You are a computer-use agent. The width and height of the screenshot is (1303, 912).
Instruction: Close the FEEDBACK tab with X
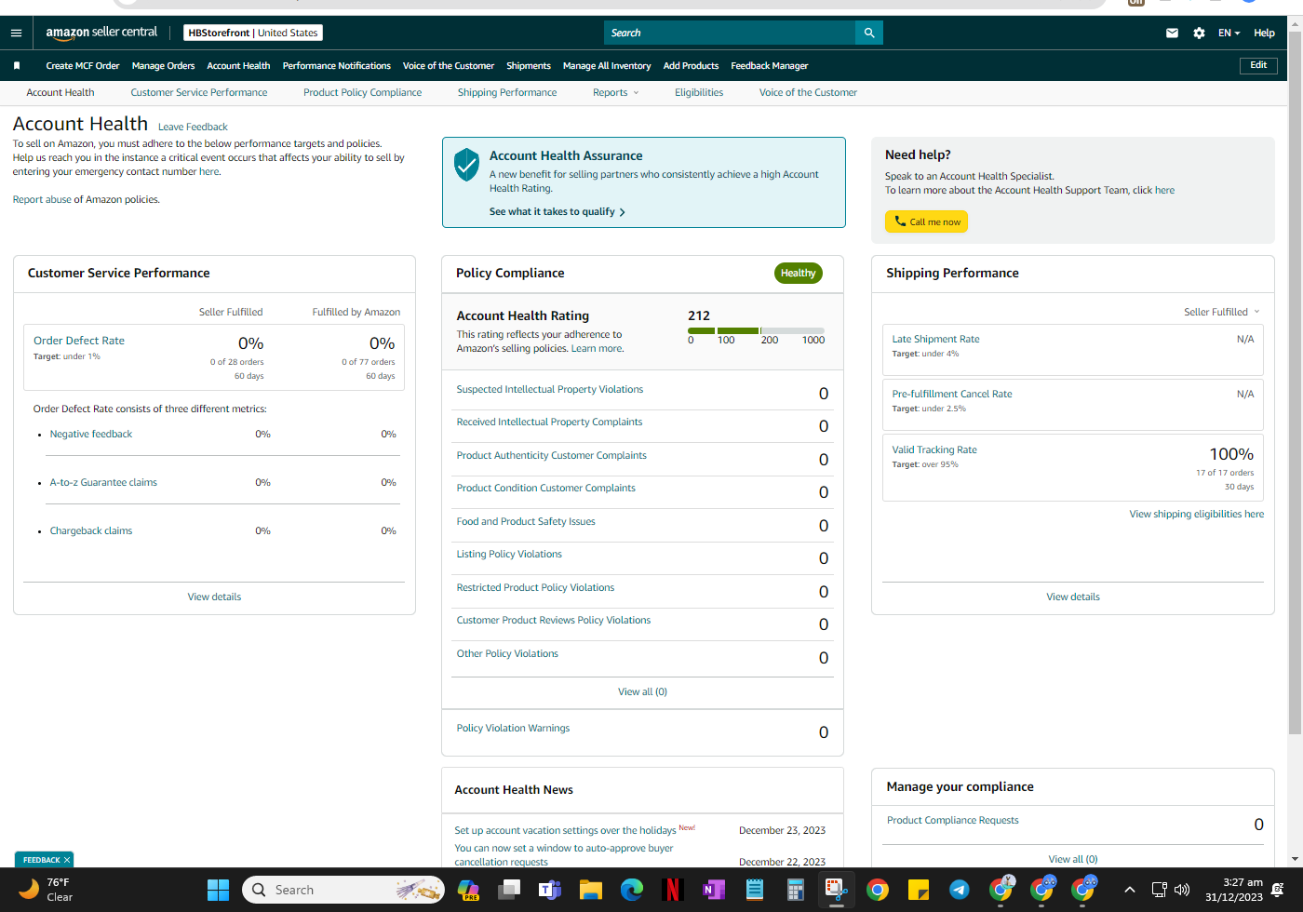point(67,860)
